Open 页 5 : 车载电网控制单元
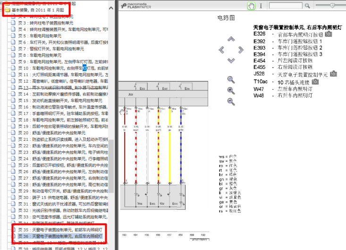 point(40,36)
